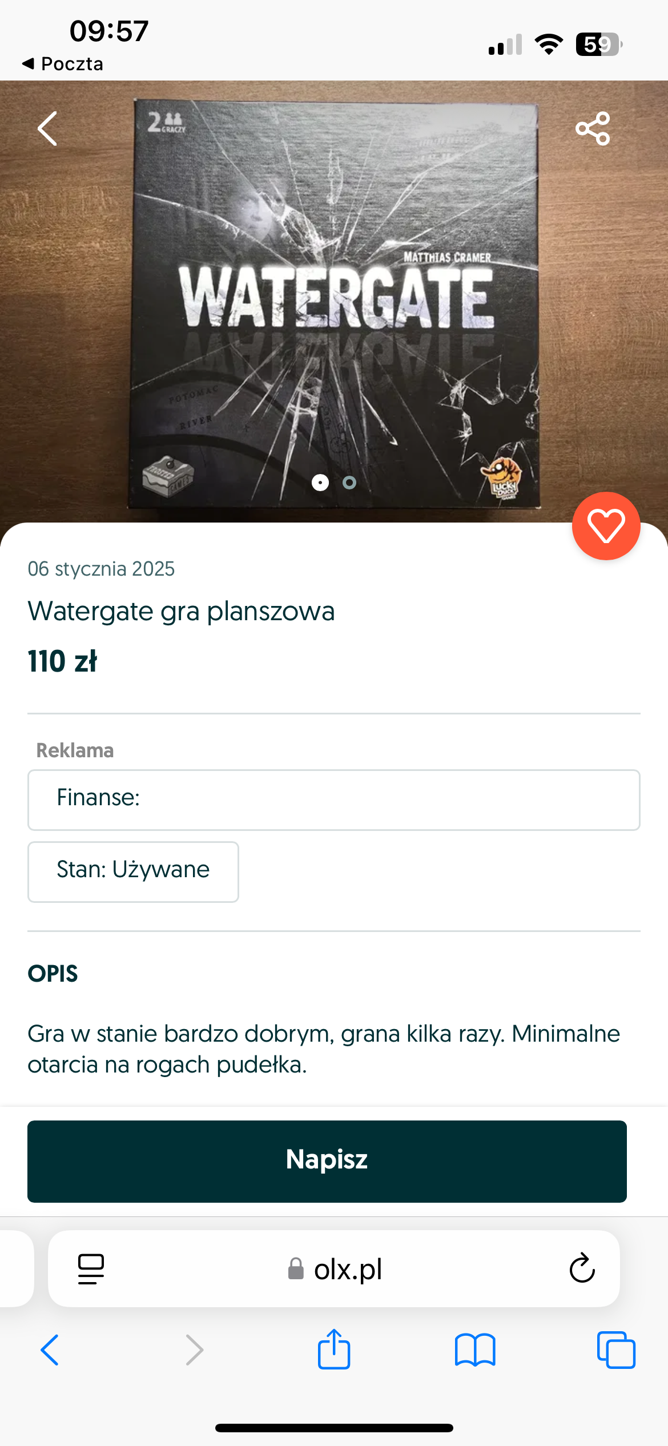This screenshot has height=1446, width=668.
Task: Select the second photo dot indicator
Action: [x=349, y=483]
